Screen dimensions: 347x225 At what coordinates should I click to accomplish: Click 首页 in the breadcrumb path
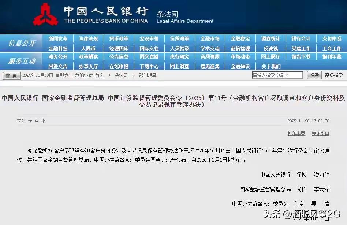tap(99, 75)
